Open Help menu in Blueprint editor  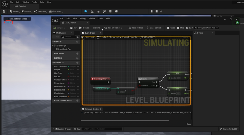[108, 18]
